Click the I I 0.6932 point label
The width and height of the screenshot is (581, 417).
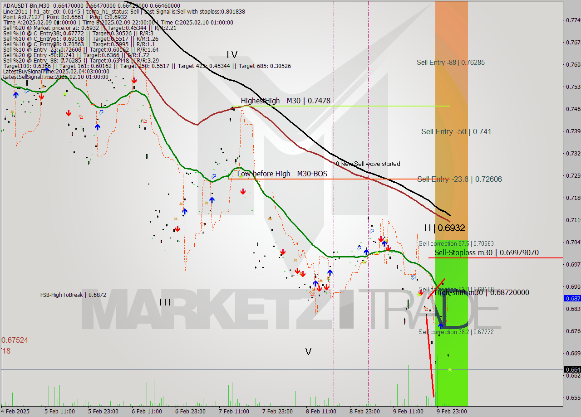tap(444, 228)
